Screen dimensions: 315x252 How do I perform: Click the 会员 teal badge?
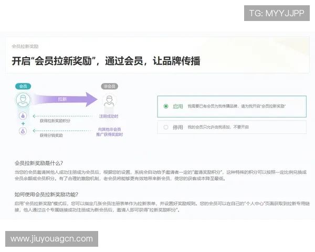point(23,86)
